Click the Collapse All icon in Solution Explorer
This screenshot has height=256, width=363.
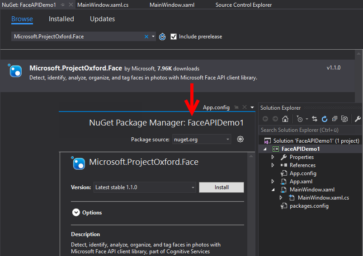coord(335,119)
